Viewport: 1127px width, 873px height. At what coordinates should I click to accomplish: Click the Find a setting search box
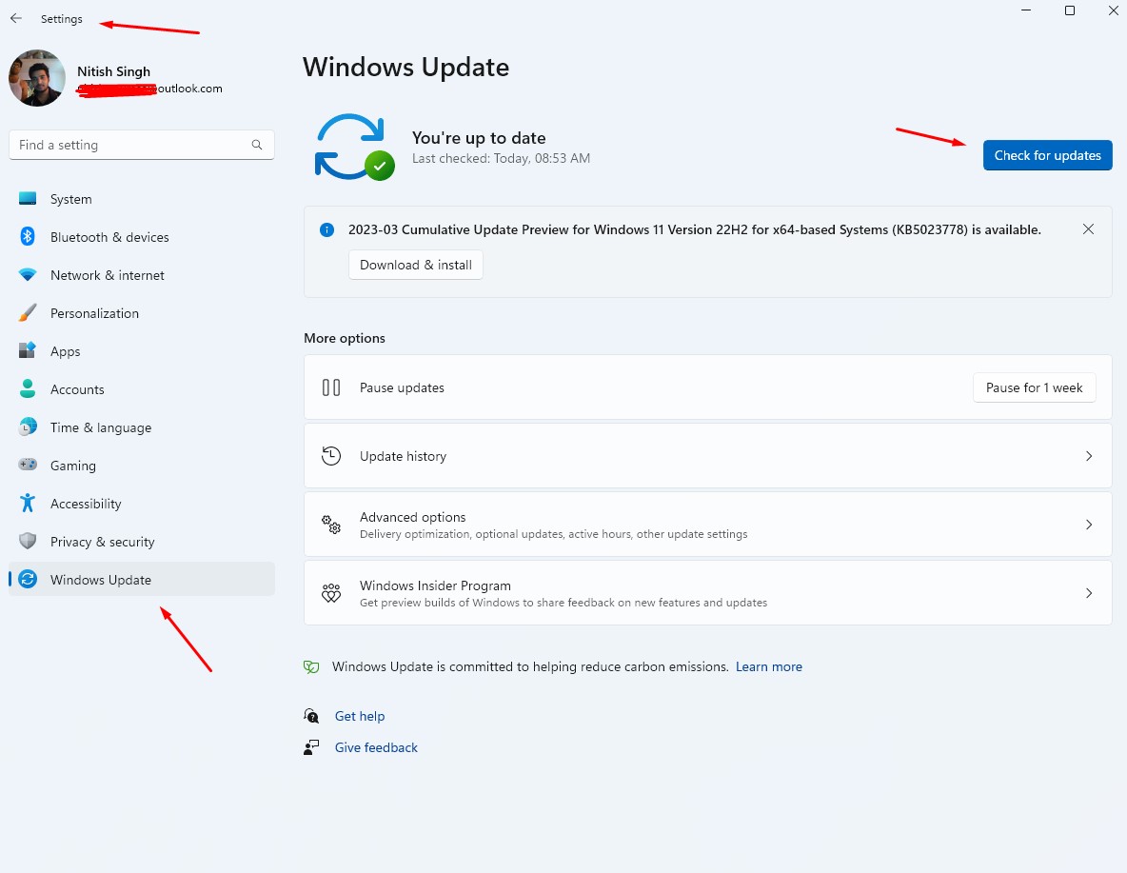[x=142, y=145]
